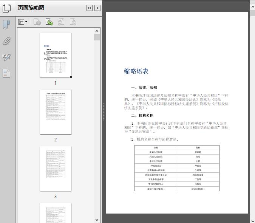Click the 缩略语表 heading in the document
Image resolution: width=255 pixels, height=223 pixels.
pos(136,71)
